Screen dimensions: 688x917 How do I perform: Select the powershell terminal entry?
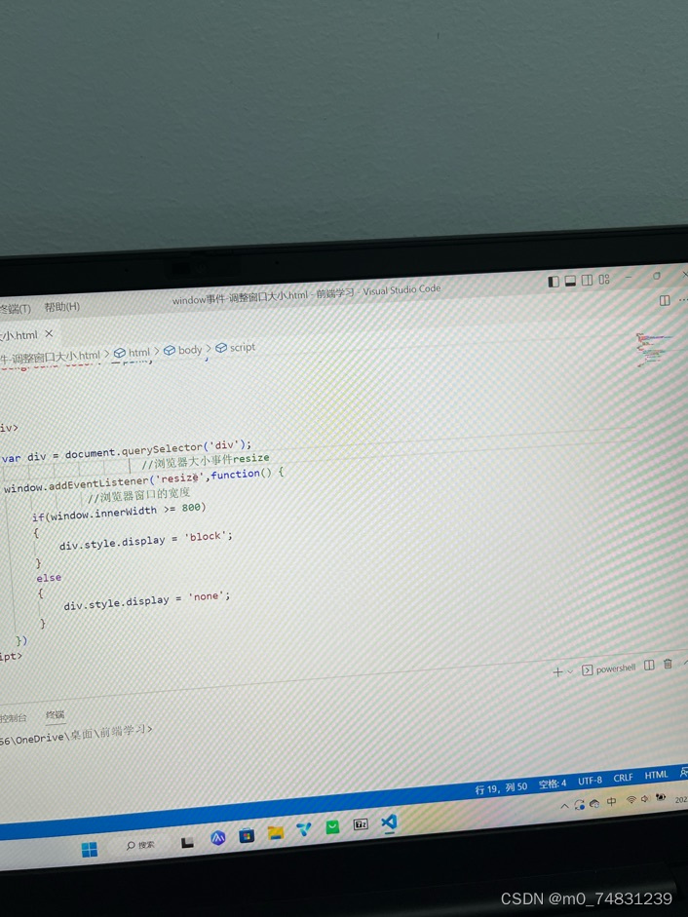[x=608, y=669]
